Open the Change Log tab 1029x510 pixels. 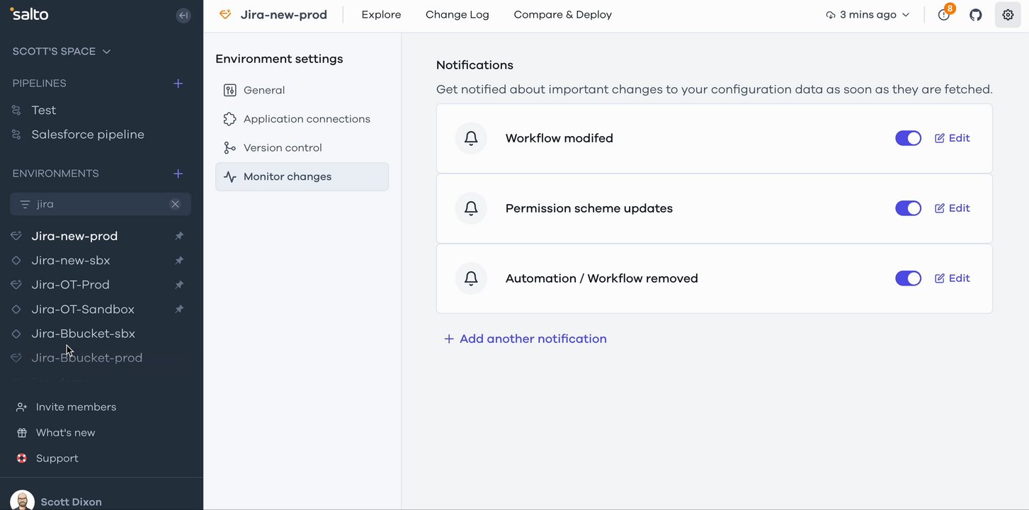(x=457, y=15)
